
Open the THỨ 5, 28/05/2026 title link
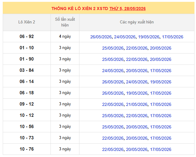point(128,9)
